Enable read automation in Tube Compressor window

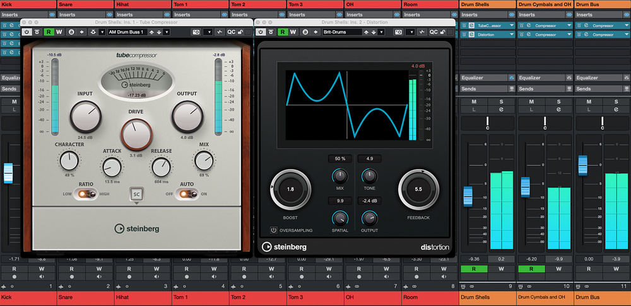[49, 31]
